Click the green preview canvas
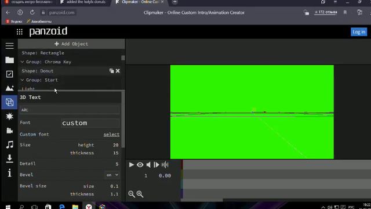Screen dimensions: 371x209 (x=252, y=112)
